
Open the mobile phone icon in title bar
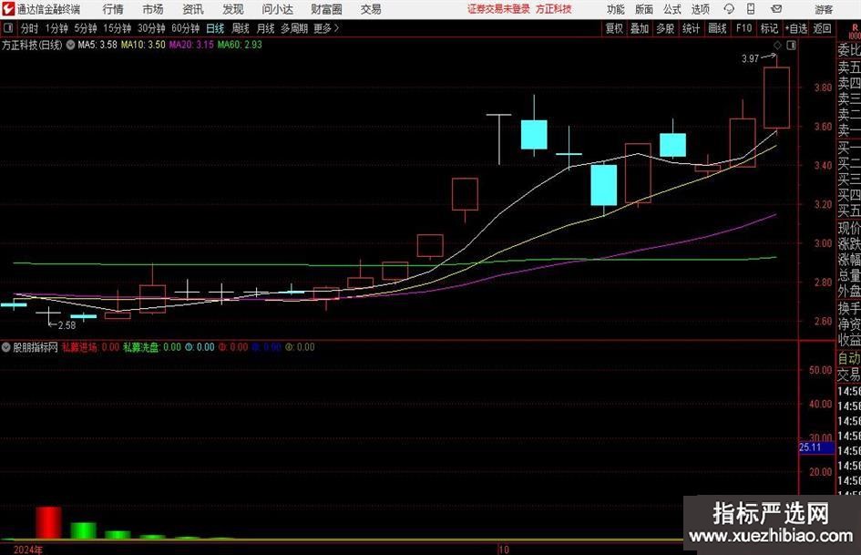[751, 9]
